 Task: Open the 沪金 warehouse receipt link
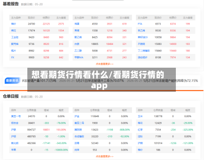(77, 116)
